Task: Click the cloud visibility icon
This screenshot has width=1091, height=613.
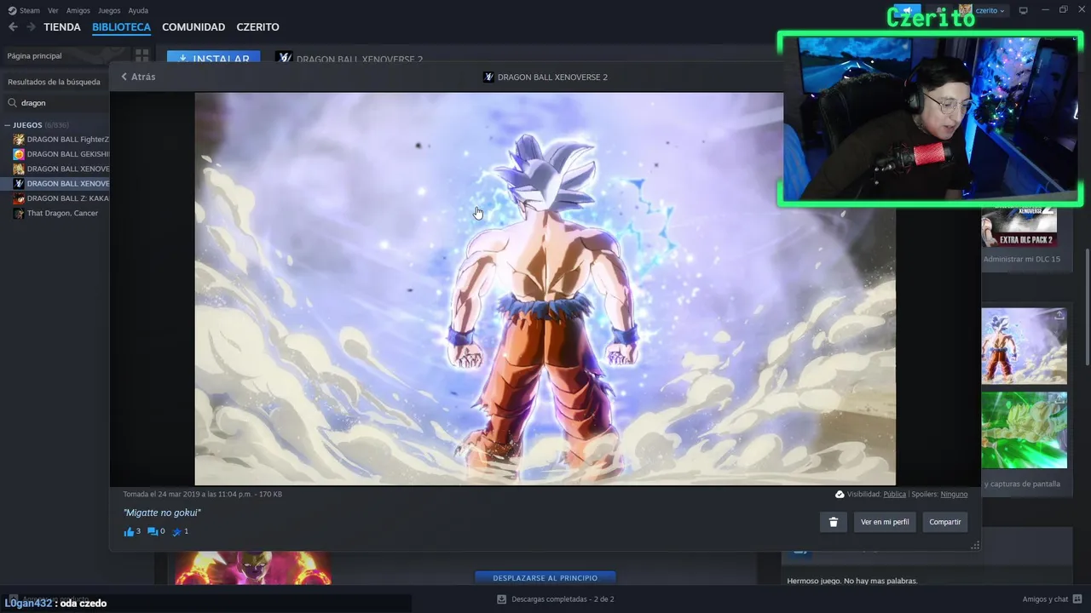Action: point(840,494)
